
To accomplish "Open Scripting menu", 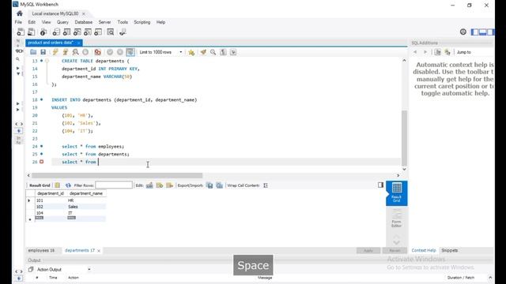I will click(x=142, y=22).
